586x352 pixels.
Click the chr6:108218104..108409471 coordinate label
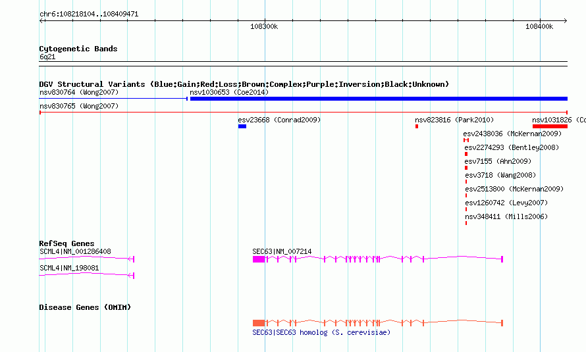tap(89, 14)
